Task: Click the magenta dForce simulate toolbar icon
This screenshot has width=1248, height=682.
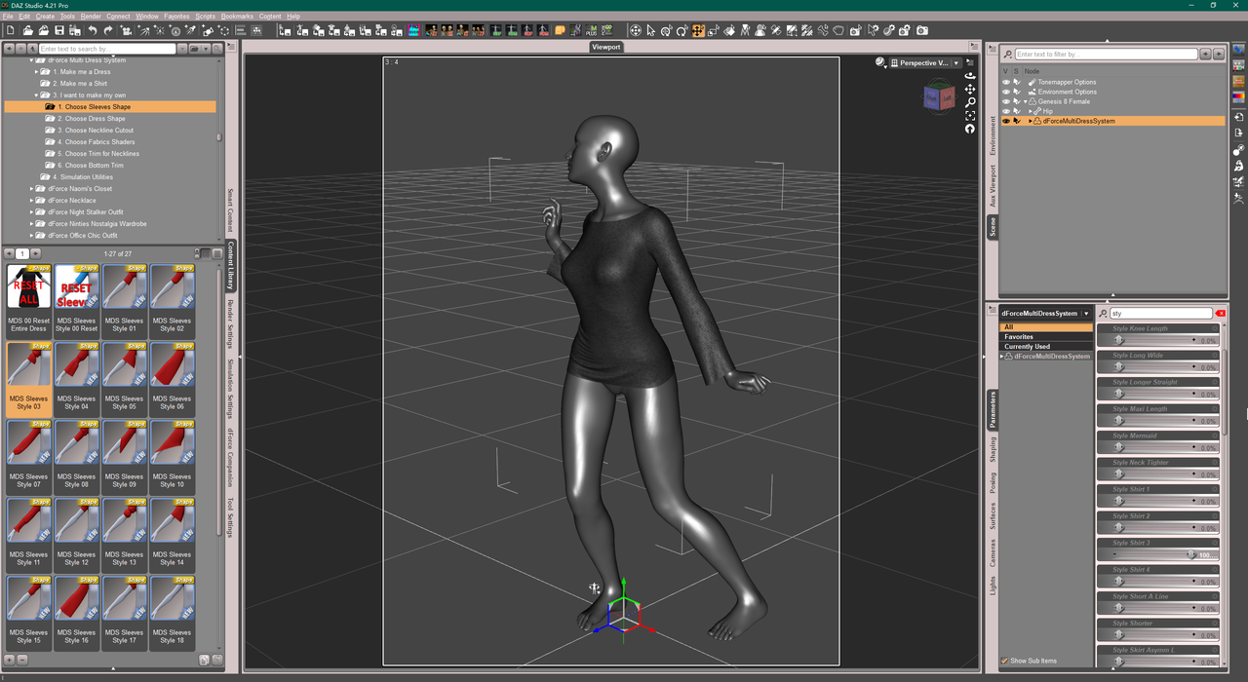Action: click(414, 31)
